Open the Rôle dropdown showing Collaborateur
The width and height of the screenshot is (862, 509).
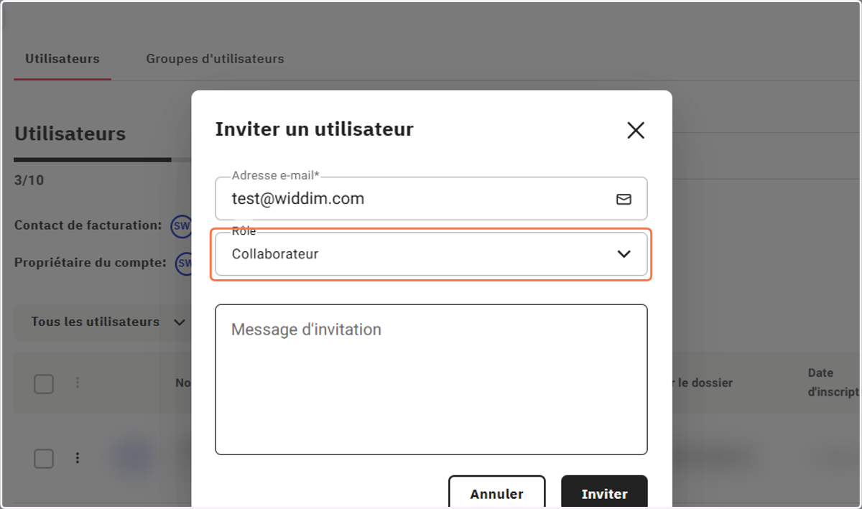pyautogui.click(x=431, y=253)
